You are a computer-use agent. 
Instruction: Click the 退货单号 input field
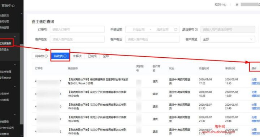[227, 29]
